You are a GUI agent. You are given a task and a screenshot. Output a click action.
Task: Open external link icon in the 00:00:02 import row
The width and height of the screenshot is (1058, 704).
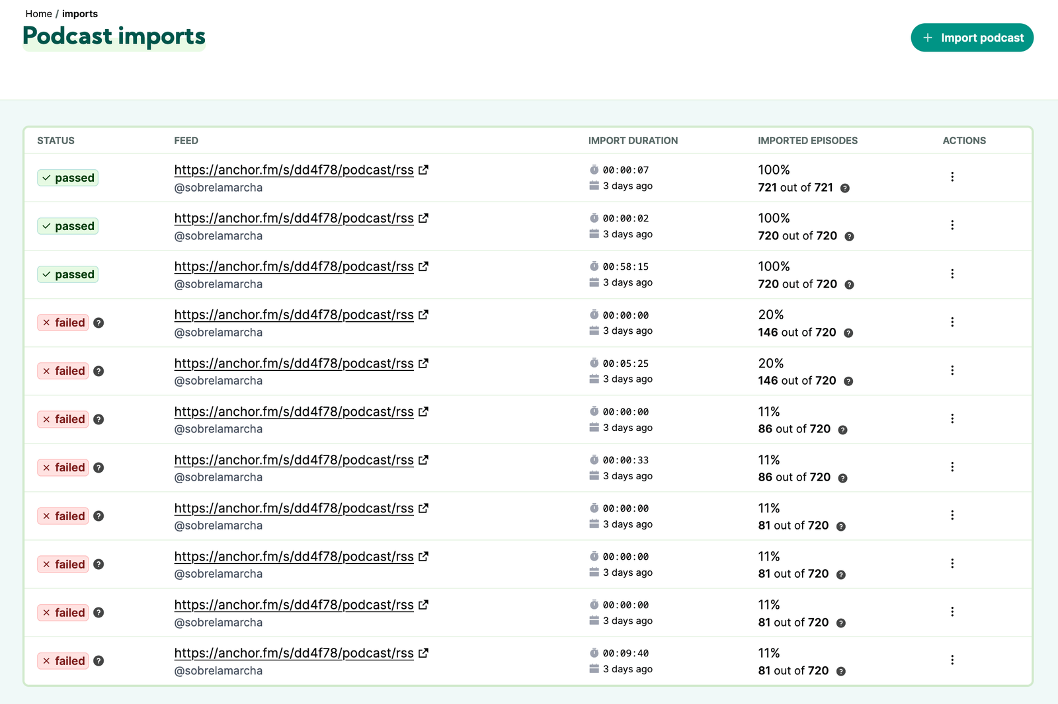(x=423, y=218)
